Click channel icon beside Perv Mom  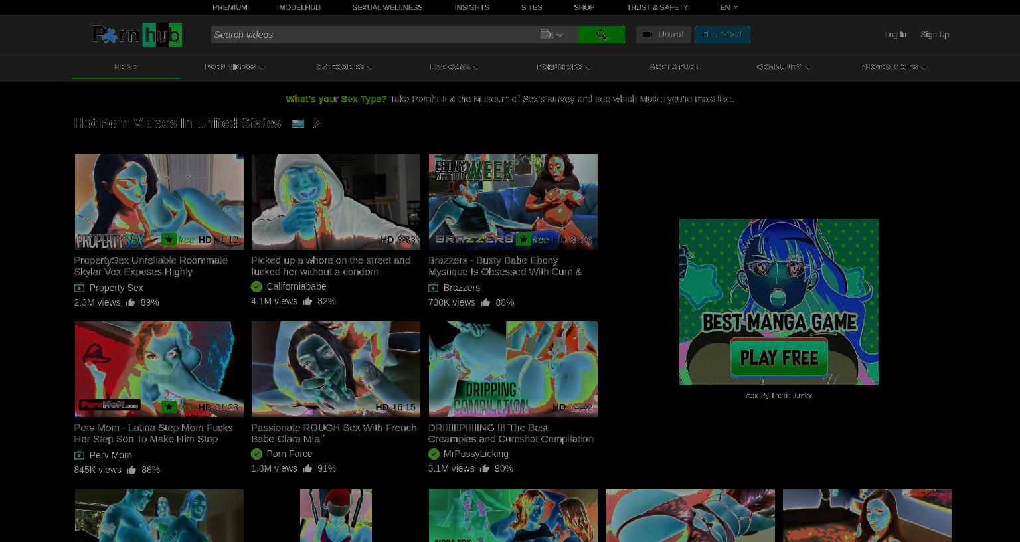tap(79, 455)
